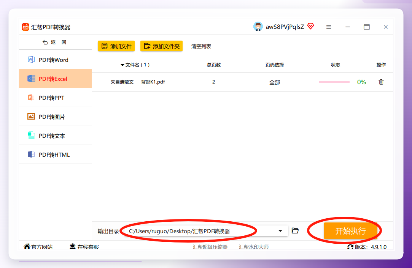The width and height of the screenshot is (412, 268).
Task: Click the username awS8PVjPqlsZ
Action: pyautogui.click(x=285, y=27)
